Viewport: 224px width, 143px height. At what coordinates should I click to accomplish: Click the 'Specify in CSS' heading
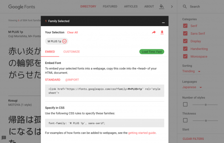pos(55,108)
